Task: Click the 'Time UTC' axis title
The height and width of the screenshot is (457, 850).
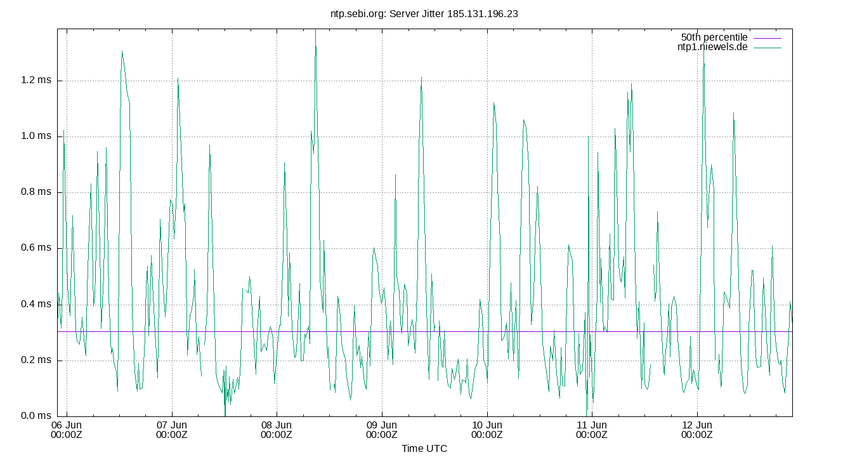Action: point(424,449)
